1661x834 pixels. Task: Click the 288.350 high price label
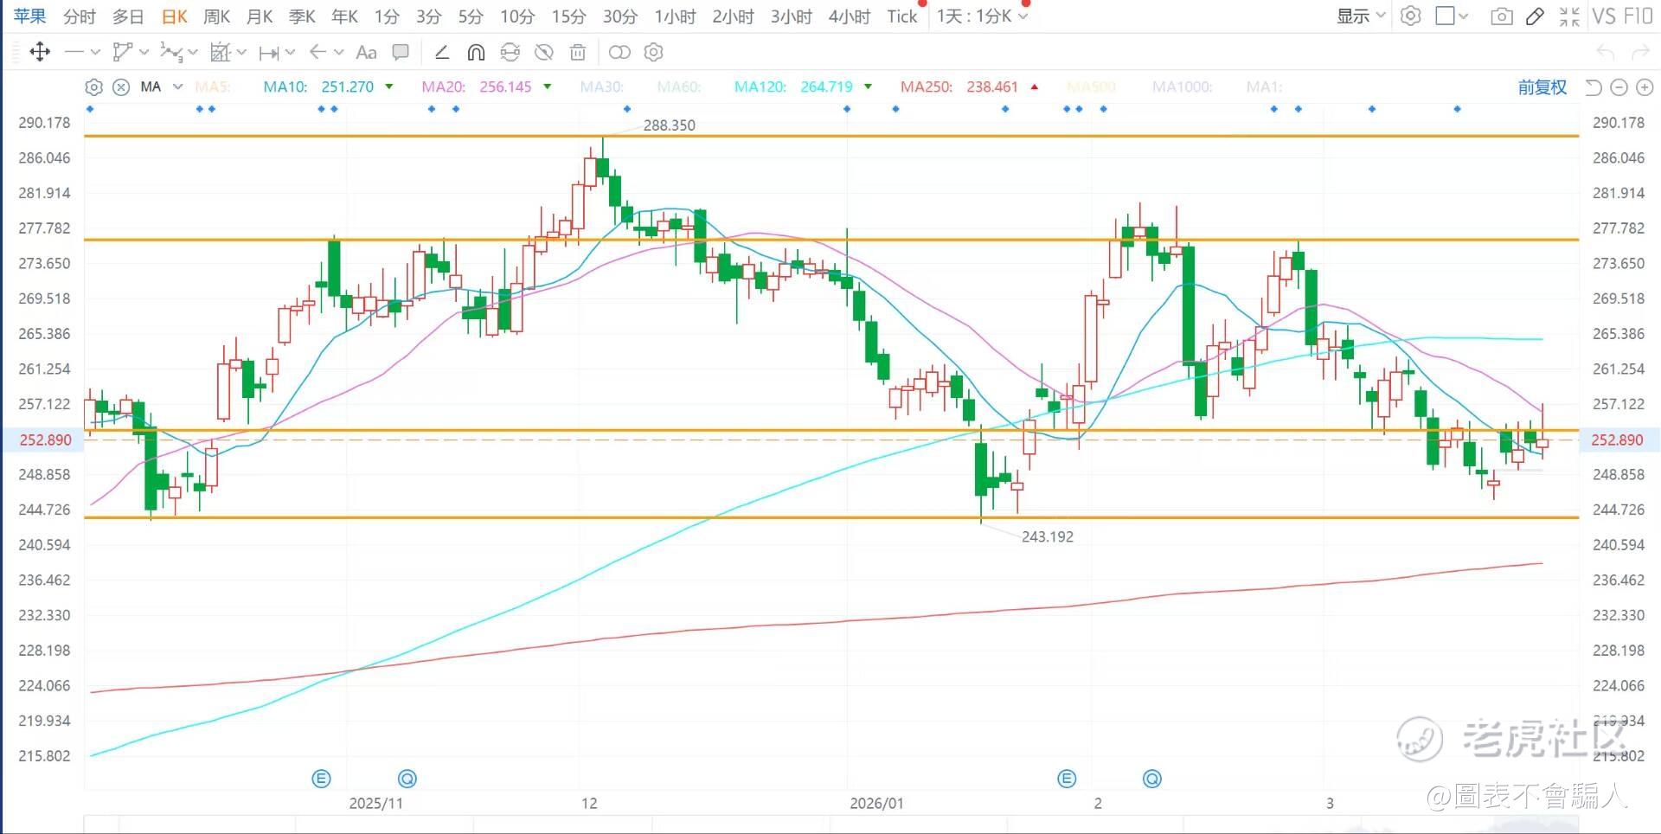(x=669, y=125)
